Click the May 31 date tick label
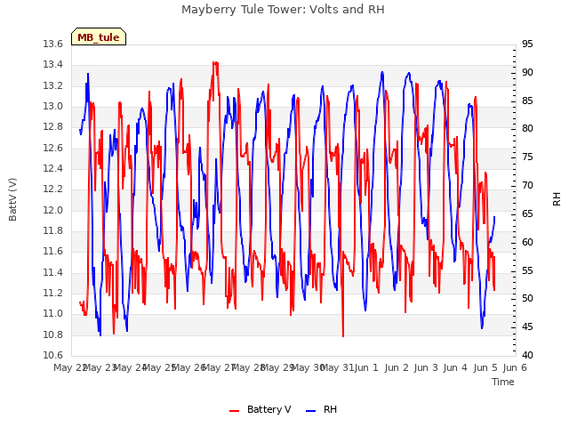This screenshot has height=427, width=569. point(338,367)
